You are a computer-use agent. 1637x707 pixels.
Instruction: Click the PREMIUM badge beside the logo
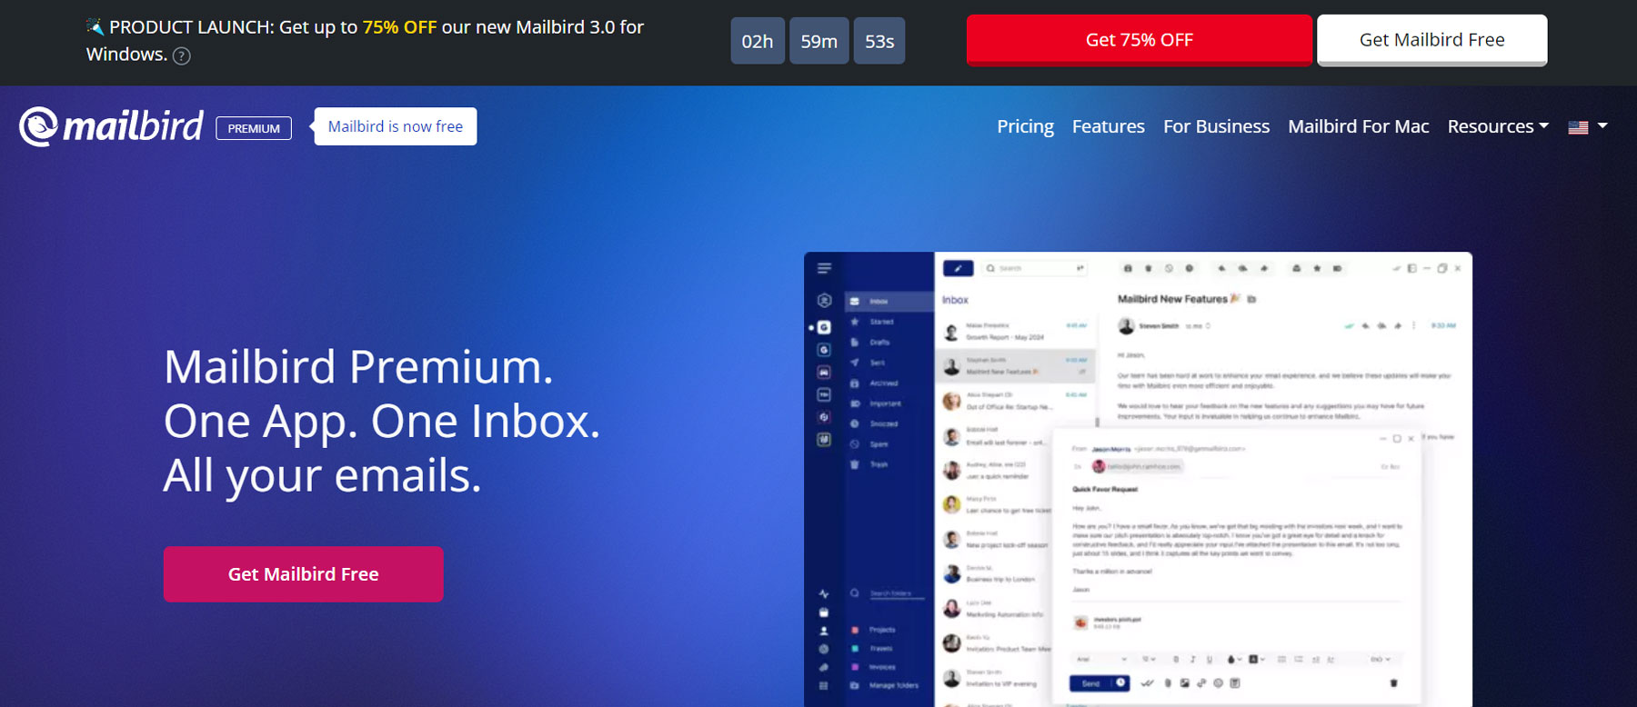click(x=254, y=128)
